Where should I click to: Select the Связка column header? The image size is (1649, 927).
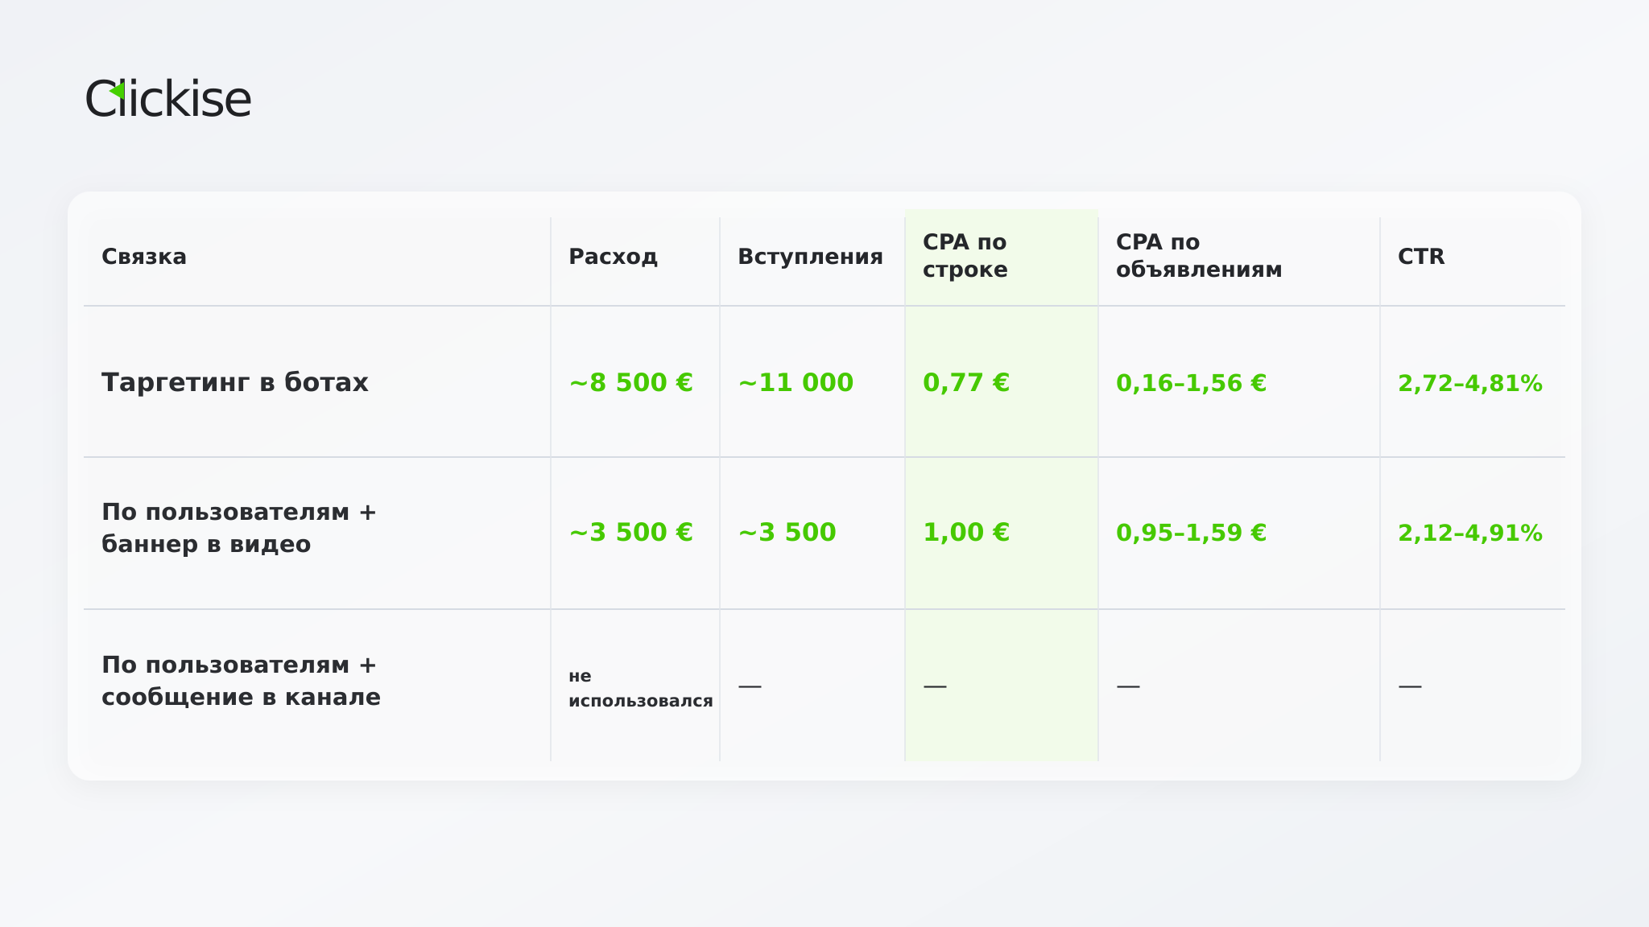point(144,257)
